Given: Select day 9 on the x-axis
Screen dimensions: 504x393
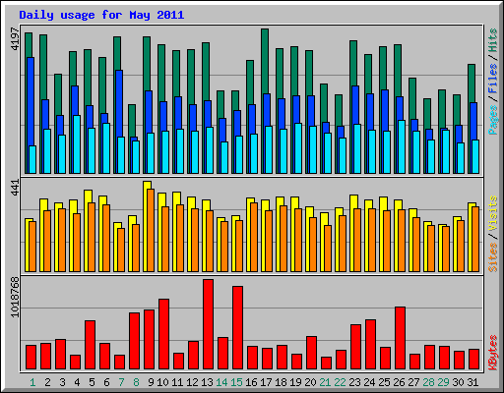Looking at the screenshot, I should [151, 382].
